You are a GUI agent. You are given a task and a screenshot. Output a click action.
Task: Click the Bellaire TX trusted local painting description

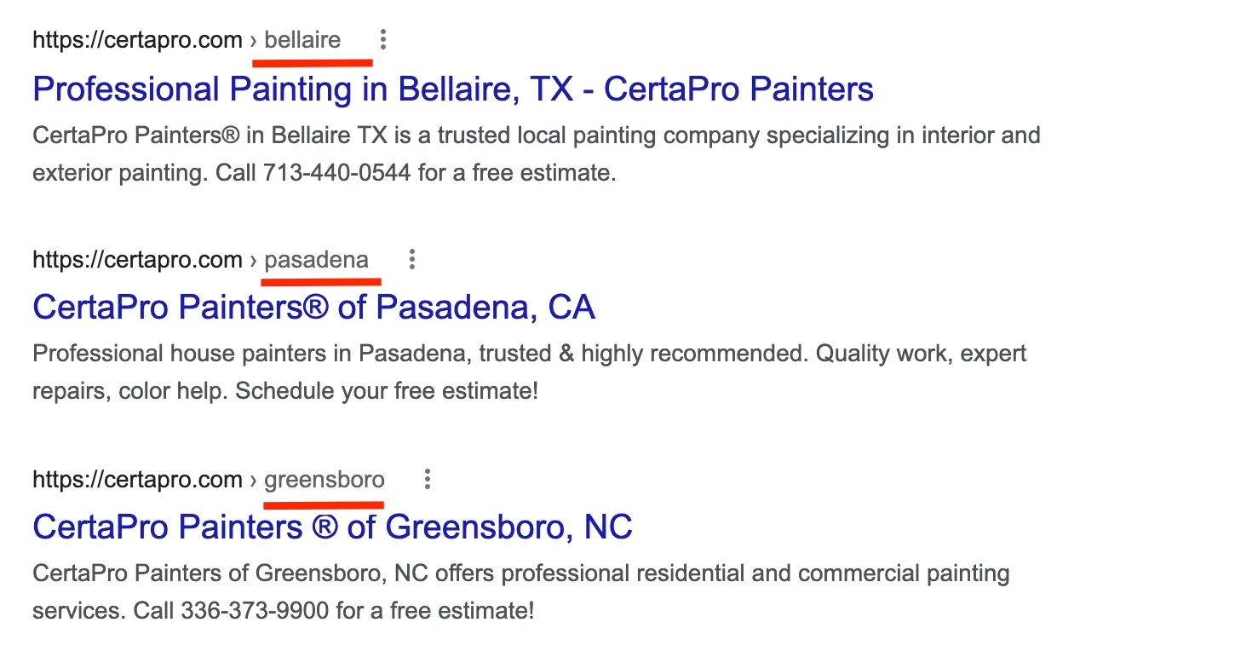537,135
